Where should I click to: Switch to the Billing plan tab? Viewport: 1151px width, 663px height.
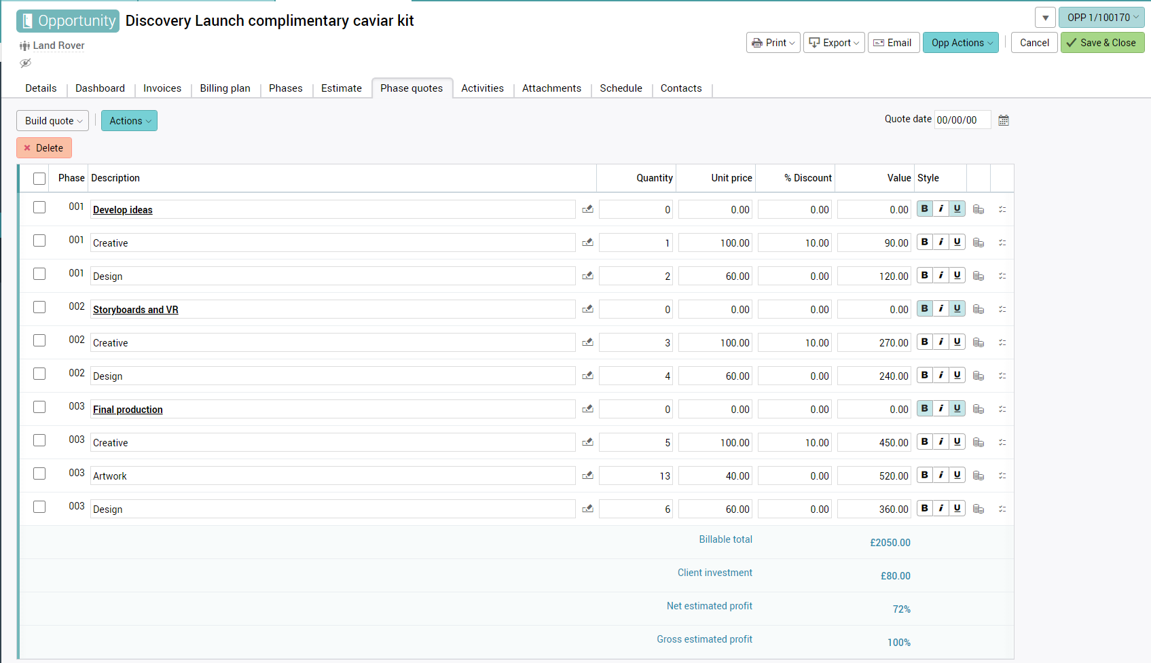(225, 88)
